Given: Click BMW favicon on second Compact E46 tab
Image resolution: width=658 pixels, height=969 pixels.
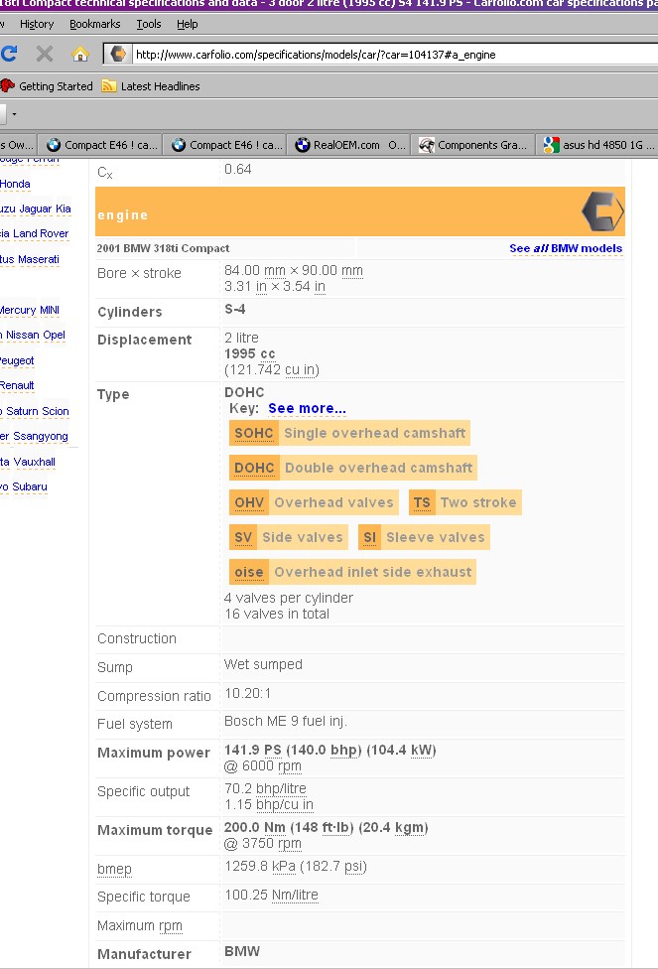Looking at the screenshot, I should coord(179,145).
